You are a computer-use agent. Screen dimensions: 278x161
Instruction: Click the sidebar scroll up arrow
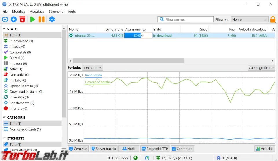click(64, 28)
